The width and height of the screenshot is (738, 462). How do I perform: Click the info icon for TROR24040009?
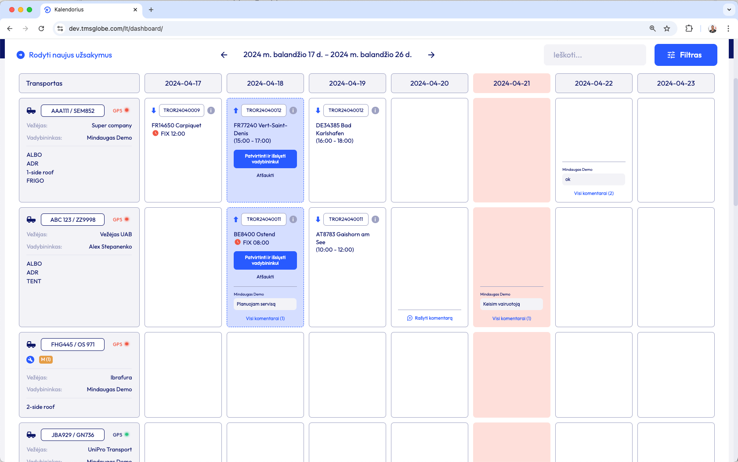coord(211,111)
